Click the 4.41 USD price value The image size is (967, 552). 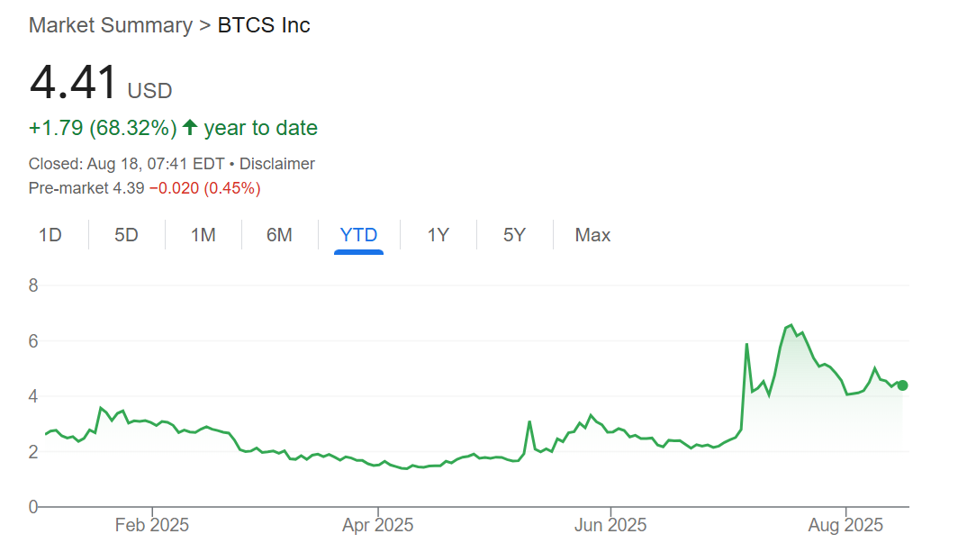74,84
